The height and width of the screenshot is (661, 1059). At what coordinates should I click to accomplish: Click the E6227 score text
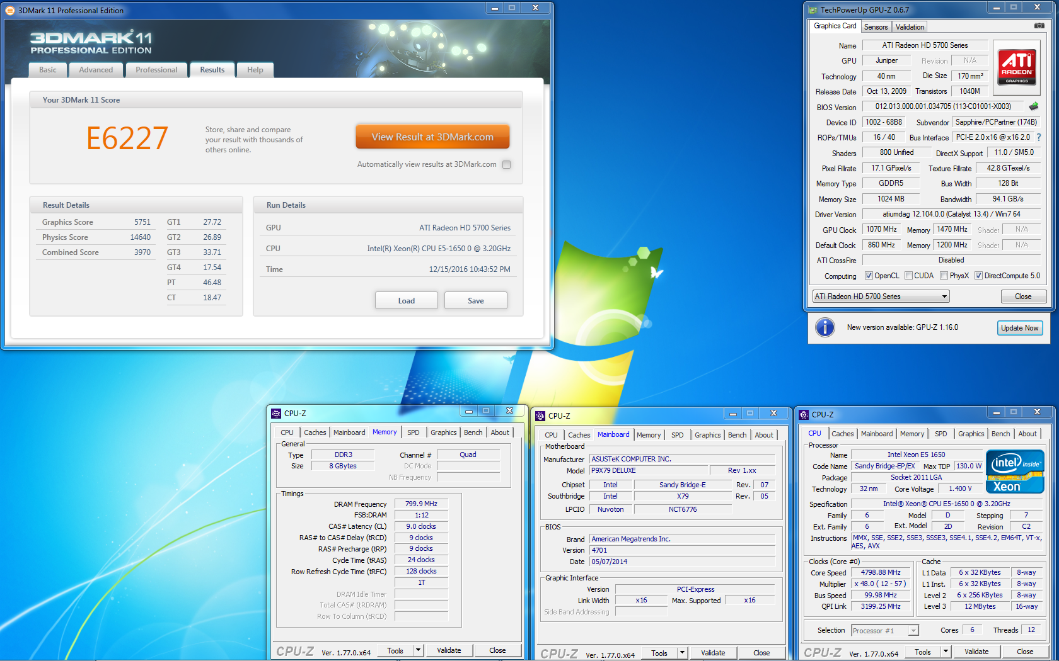127,138
